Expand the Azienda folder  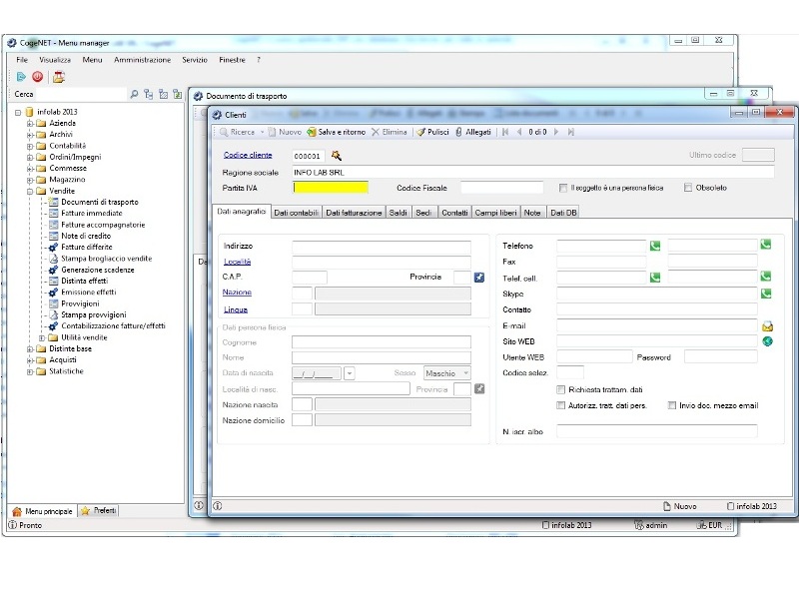[30, 123]
